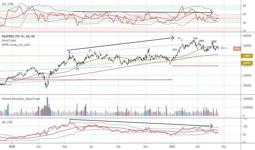Click the 360000 price scale value

click(247, 46)
